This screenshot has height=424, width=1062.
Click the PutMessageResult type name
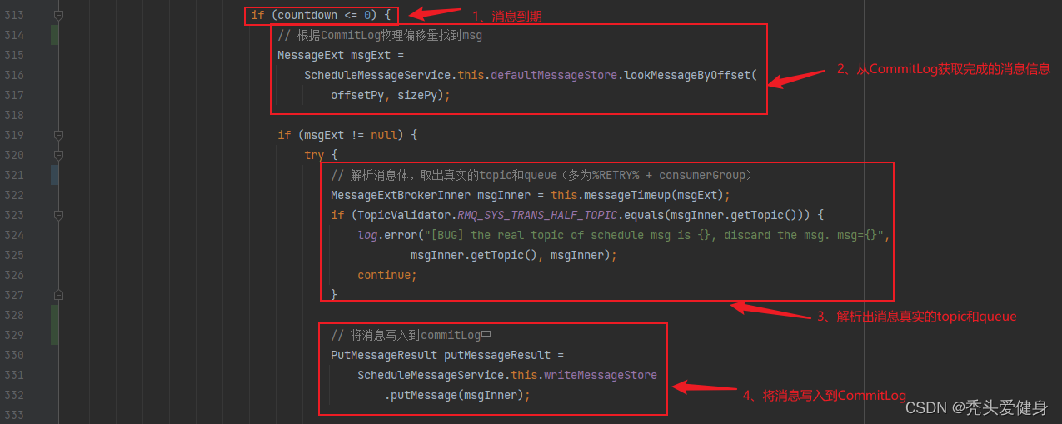[x=384, y=355]
